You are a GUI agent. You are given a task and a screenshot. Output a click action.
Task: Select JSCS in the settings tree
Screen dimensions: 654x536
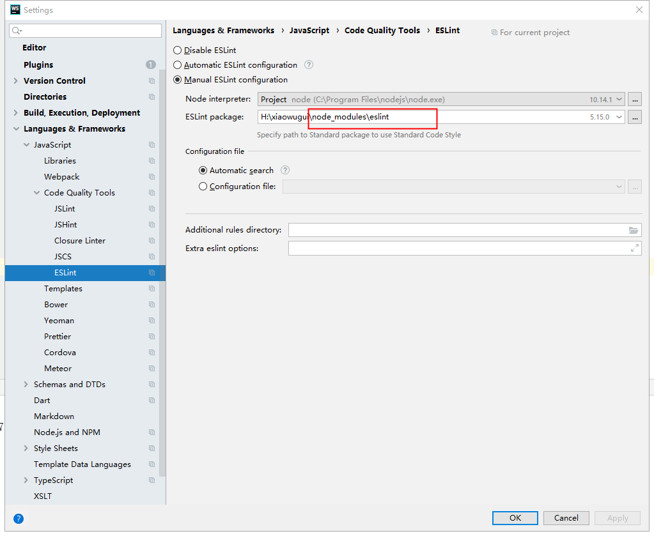pos(63,257)
